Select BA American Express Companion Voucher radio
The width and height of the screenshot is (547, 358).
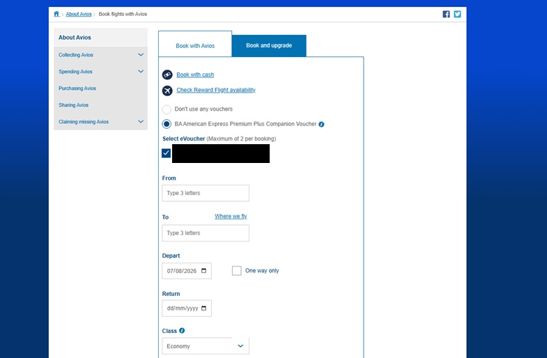[167, 124]
